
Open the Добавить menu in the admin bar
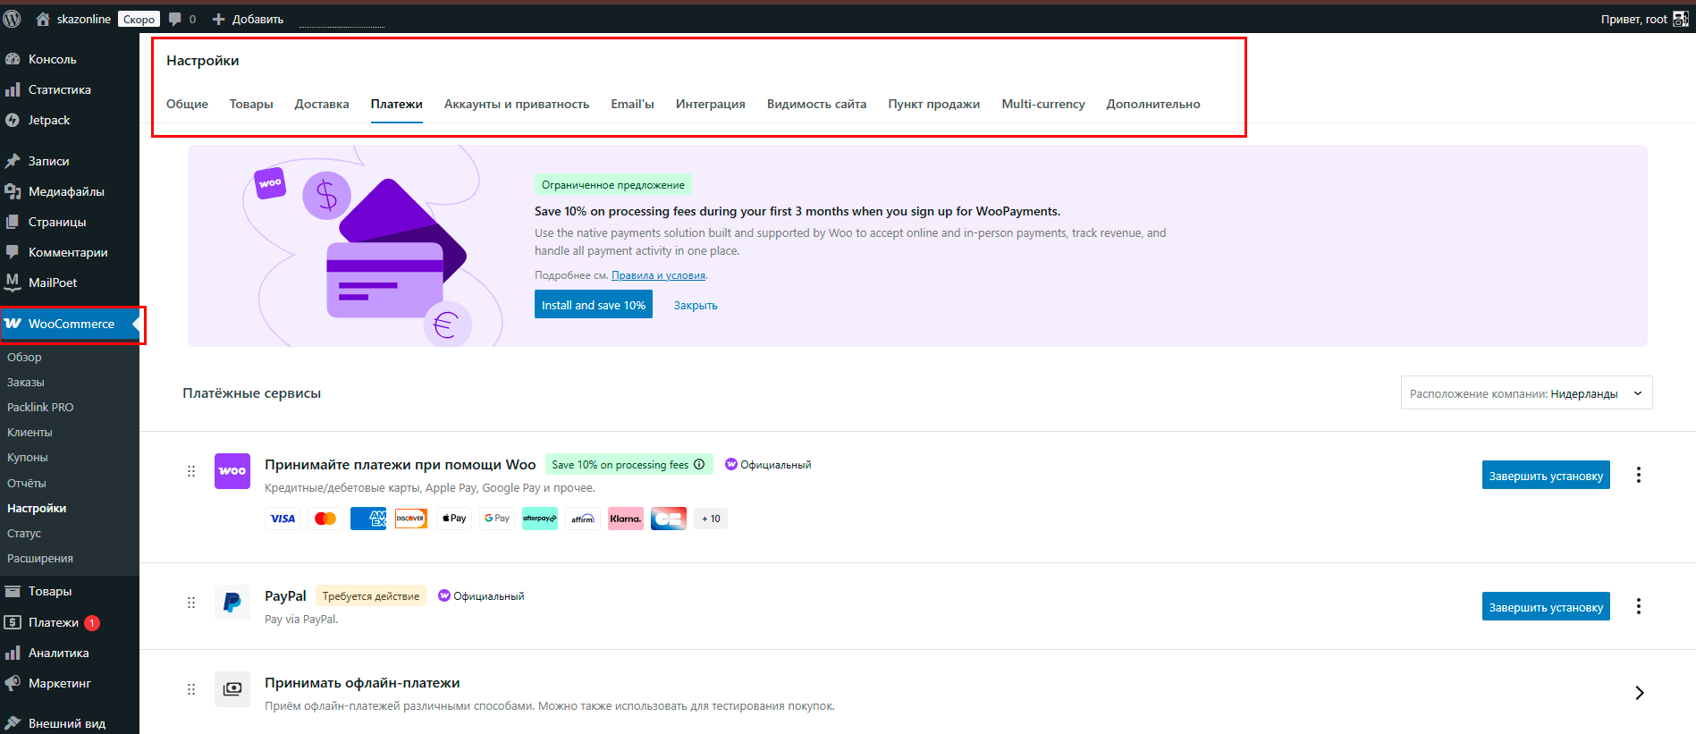[x=249, y=19]
